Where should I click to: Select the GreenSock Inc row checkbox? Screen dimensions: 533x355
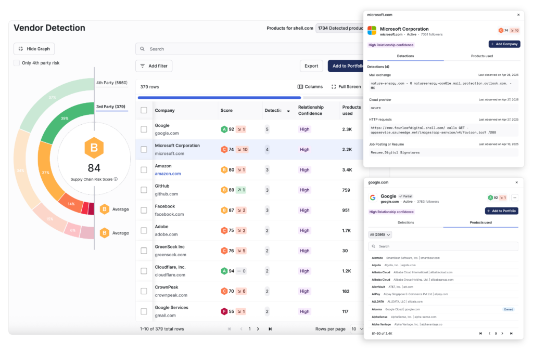click(144, 251)
